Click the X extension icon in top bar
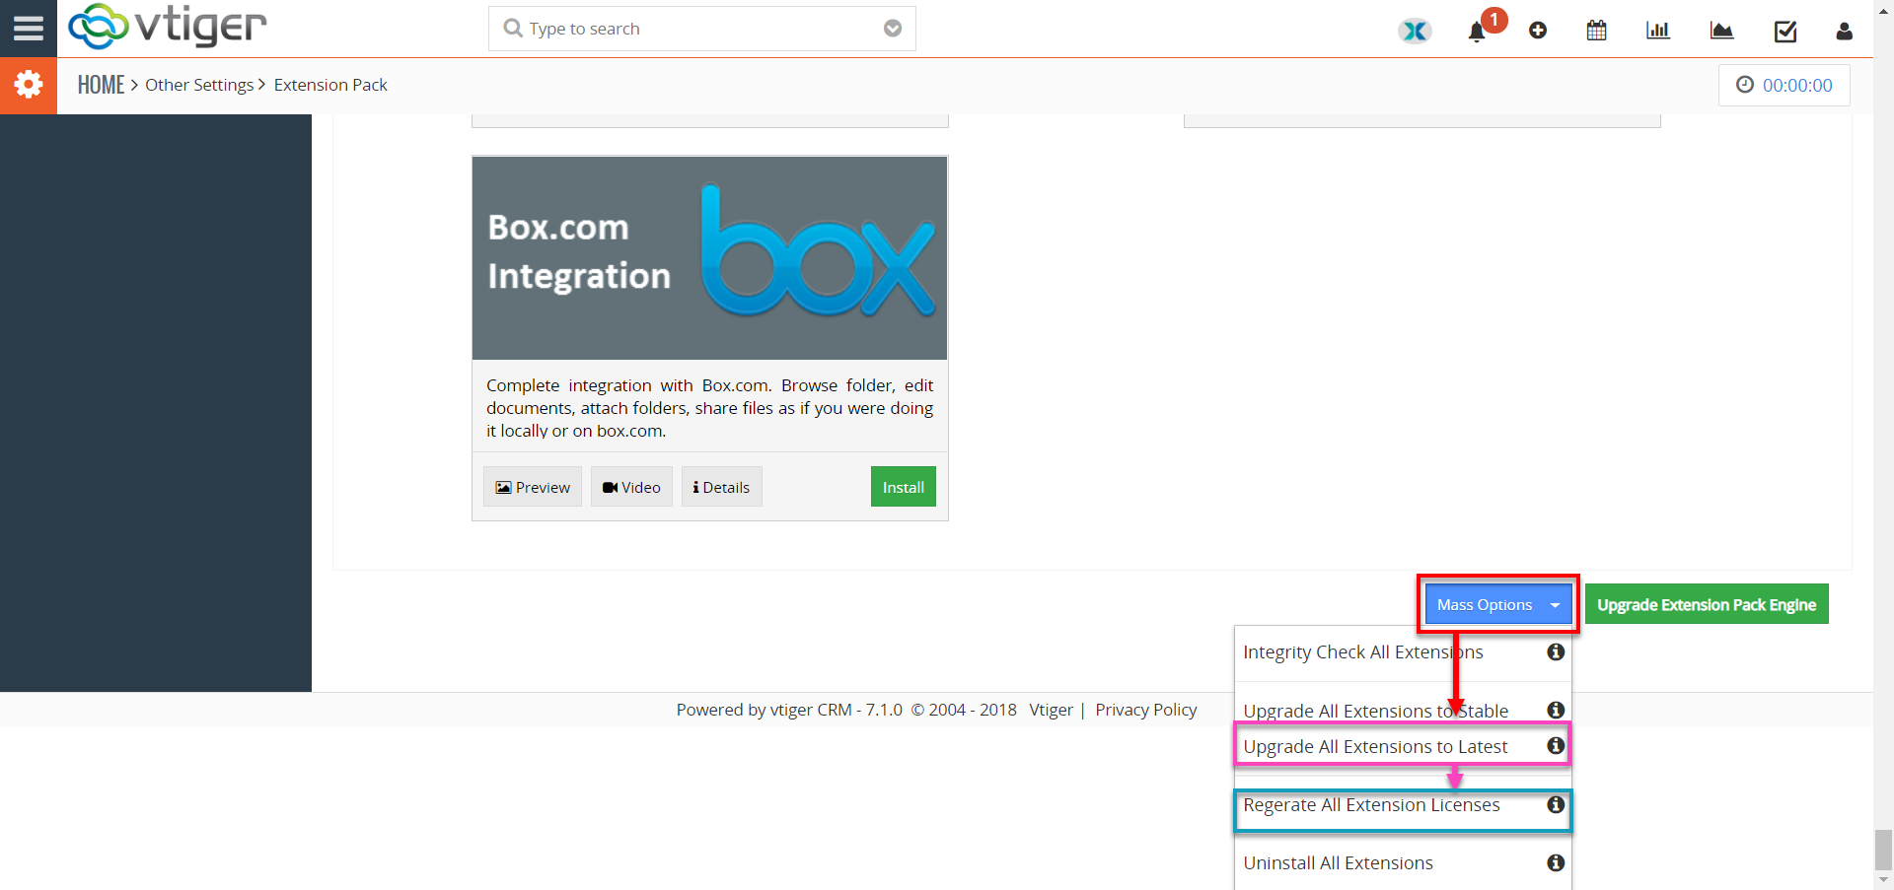The image size is (1894, 890). click(x=1415, y=31)
